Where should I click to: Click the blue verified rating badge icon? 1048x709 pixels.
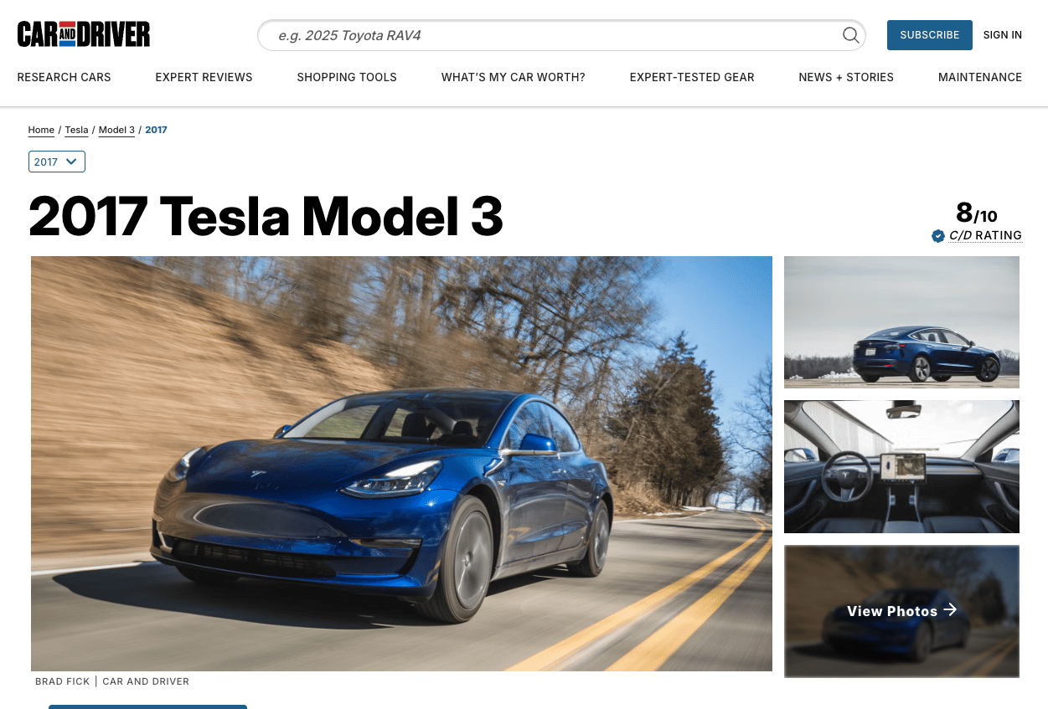(x=938, y=236)
